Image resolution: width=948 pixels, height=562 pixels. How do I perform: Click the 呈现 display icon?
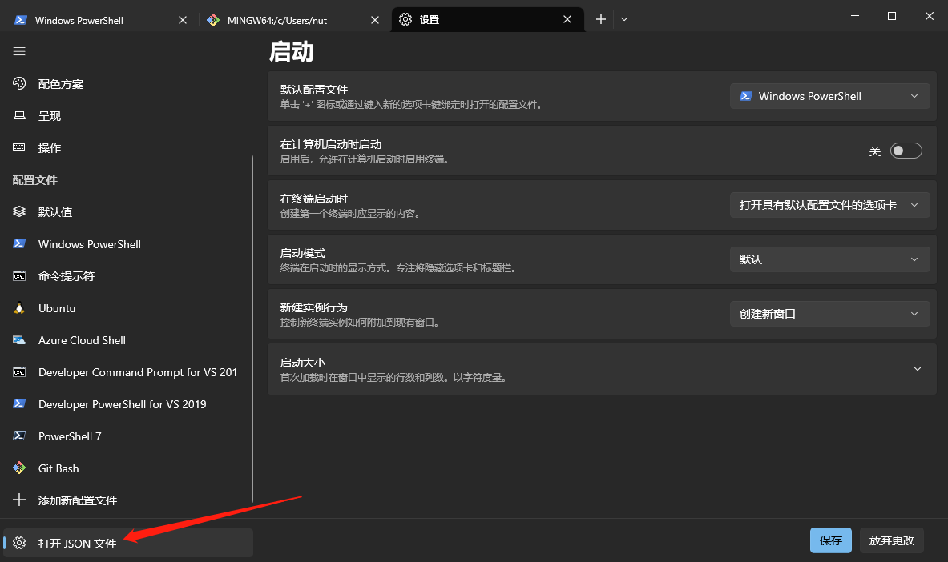[x=19, y=115]
